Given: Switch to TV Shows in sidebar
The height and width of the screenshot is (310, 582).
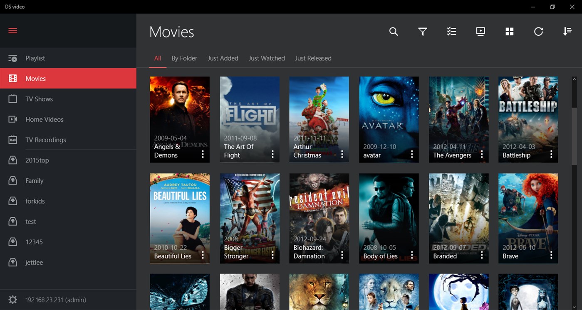Looking at the screenshot, I should point(40,99).
